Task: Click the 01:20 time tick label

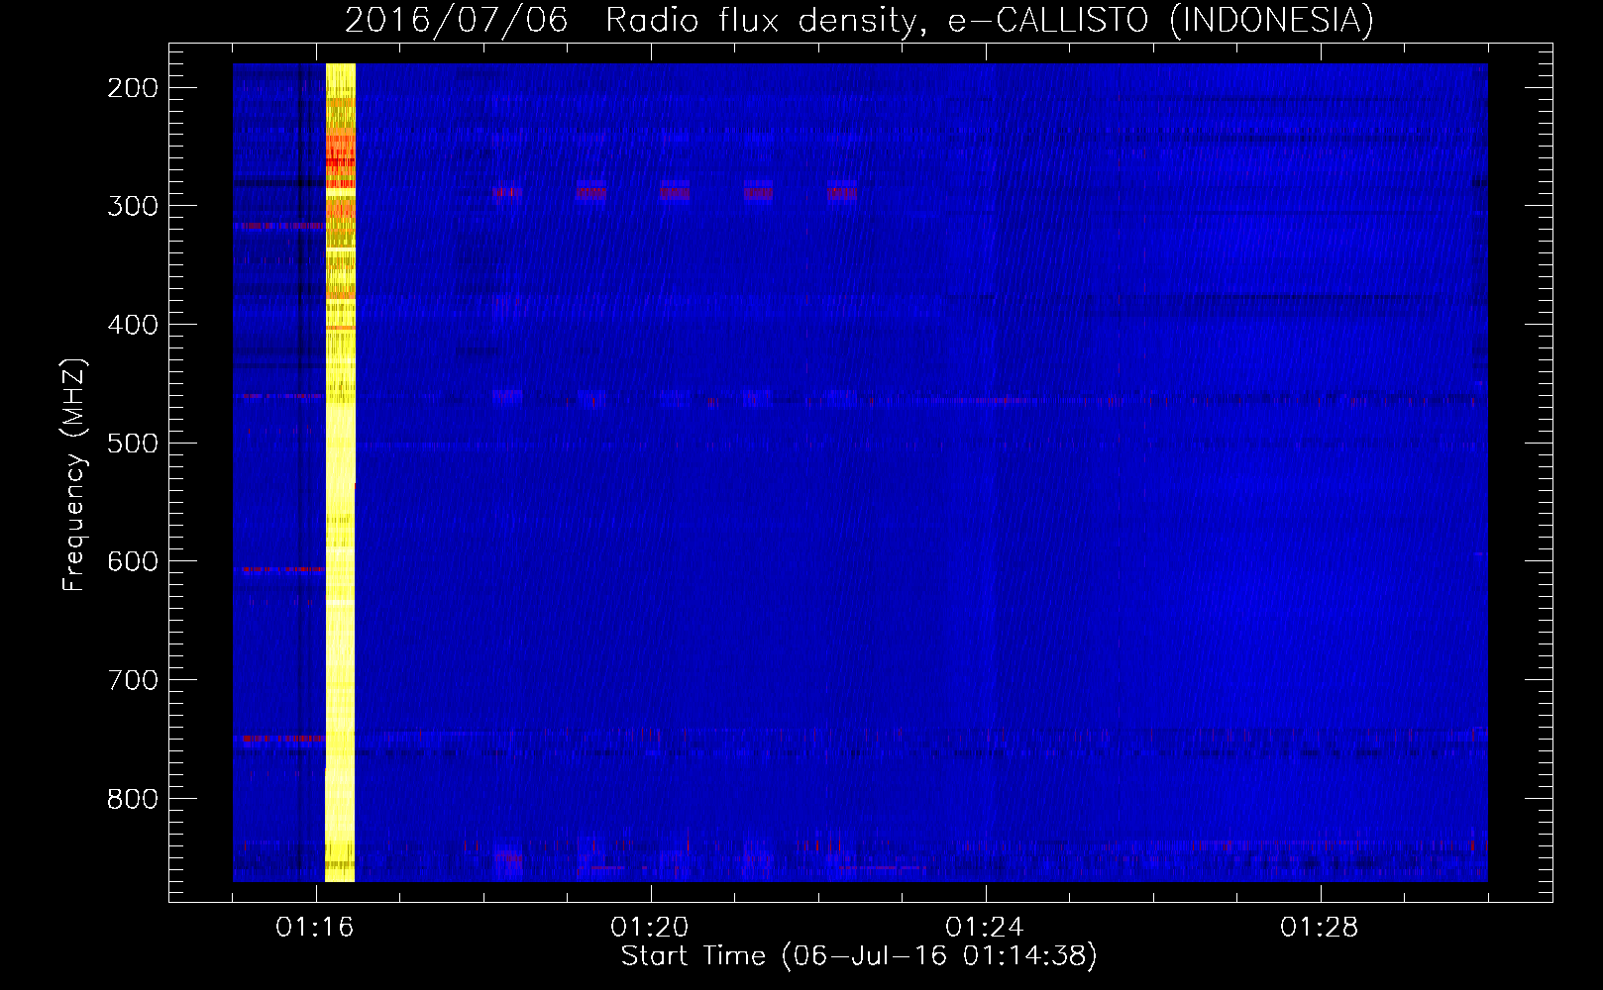Action: point(650,928)
